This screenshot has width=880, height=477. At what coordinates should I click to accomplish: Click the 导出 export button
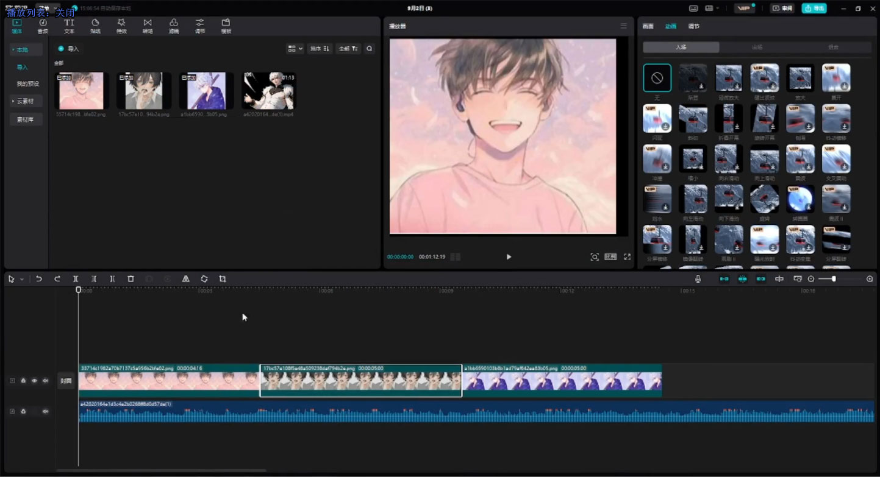click(x=814, y=9)
